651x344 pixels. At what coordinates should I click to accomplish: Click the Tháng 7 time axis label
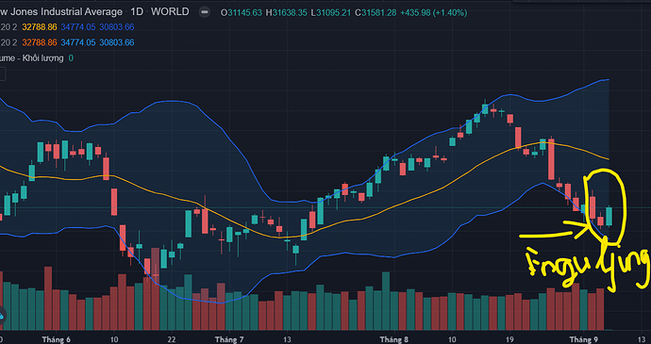229,340
